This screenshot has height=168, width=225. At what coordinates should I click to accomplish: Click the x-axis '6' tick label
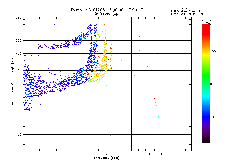[131, 154]
